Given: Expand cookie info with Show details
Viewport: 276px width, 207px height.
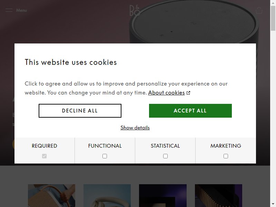Looking at the screenshot, I should (x=135, y=128).
